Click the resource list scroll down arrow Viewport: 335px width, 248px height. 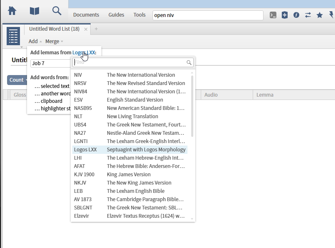click(x=192, y=219)
